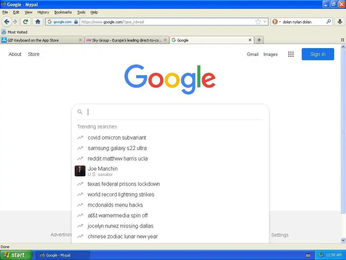Screen dimensions: 346x260
Task: Click the list all tabs grid icon
Action: pyautogui.click(x=343, y=40)
